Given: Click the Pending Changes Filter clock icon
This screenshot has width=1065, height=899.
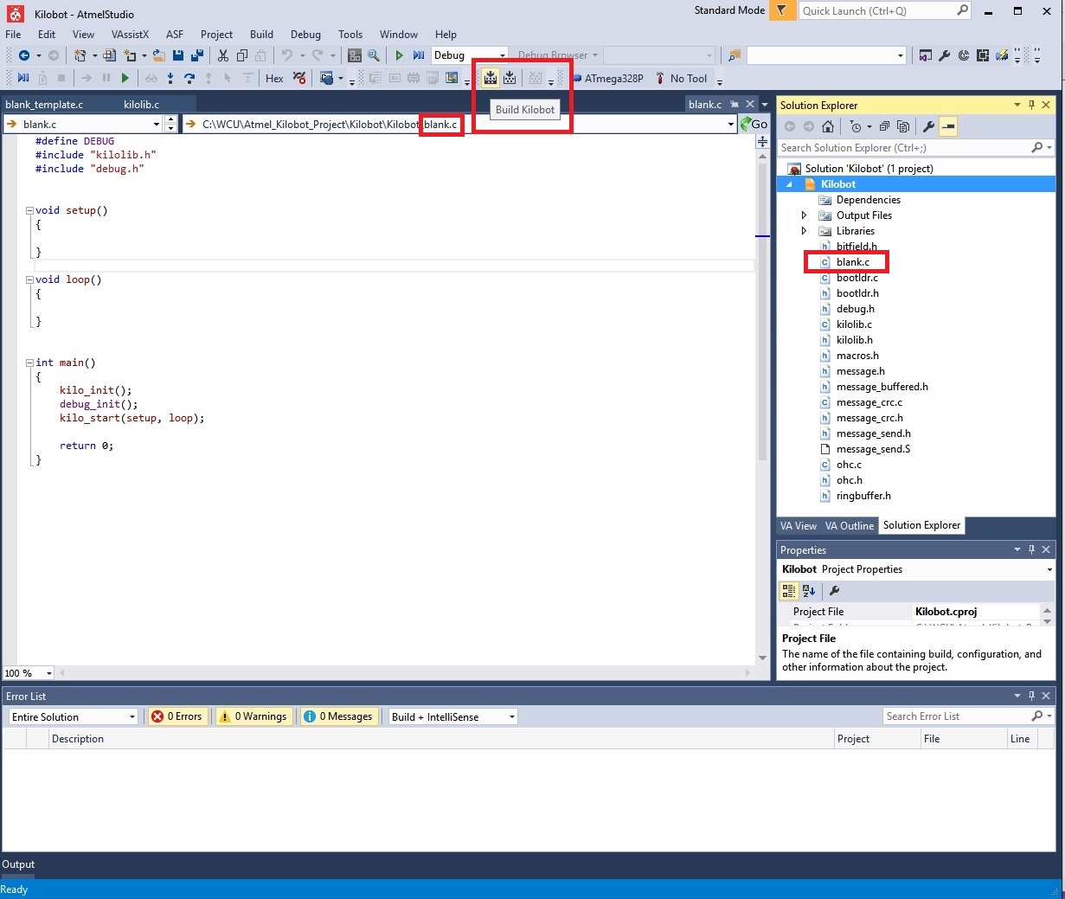Looking at the screenshot, I should (856, 126).
